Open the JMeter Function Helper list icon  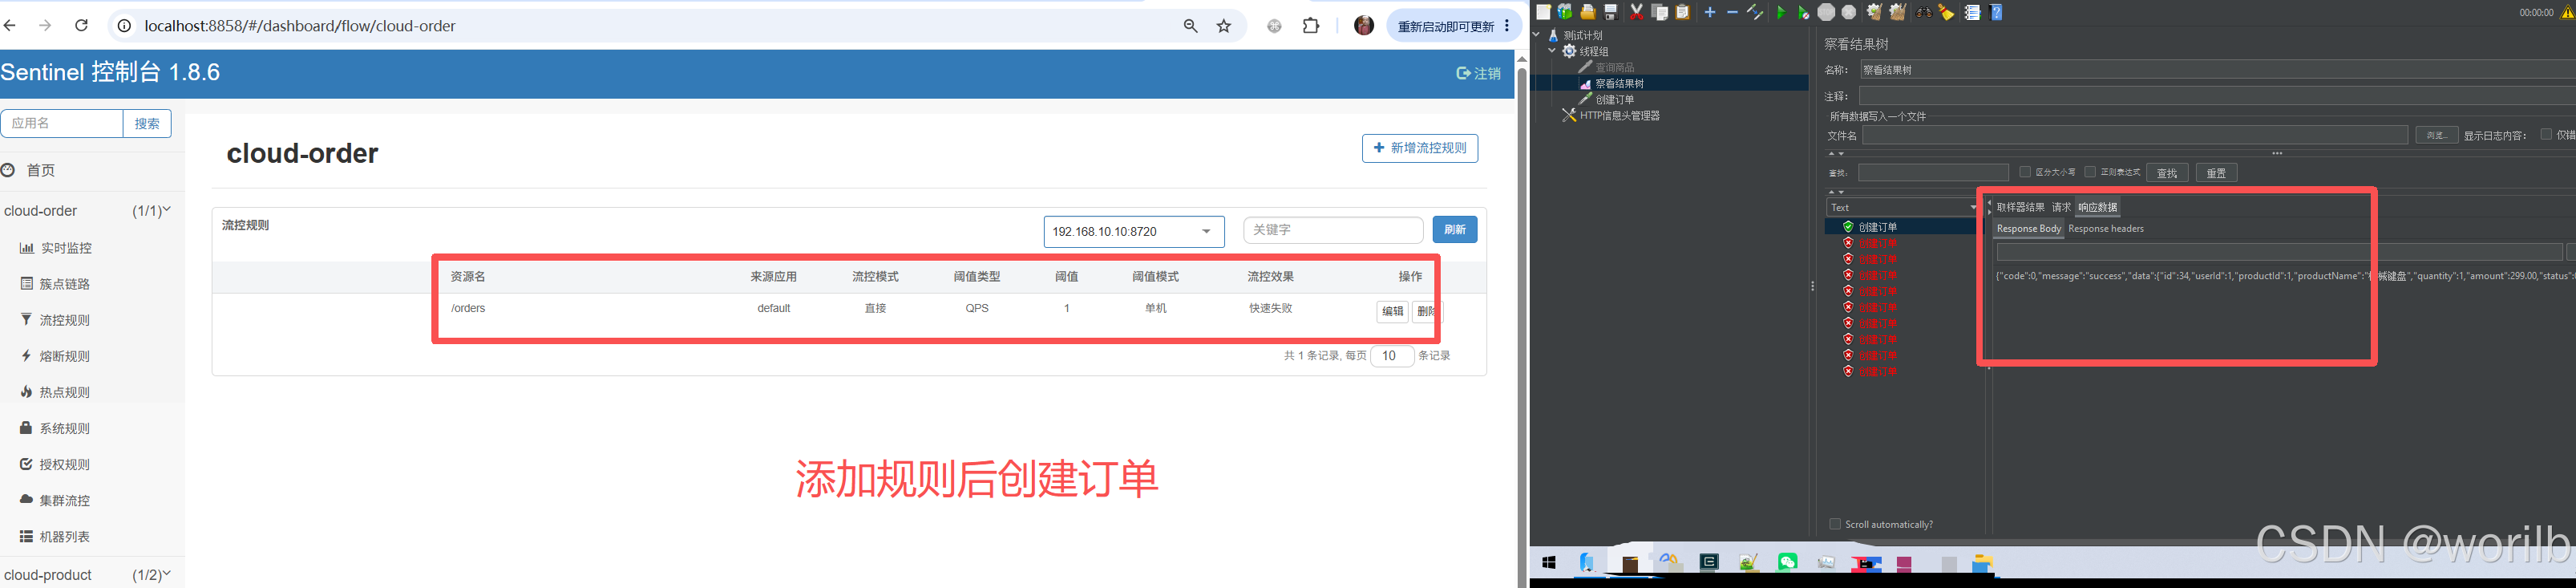pos(1975,12)
